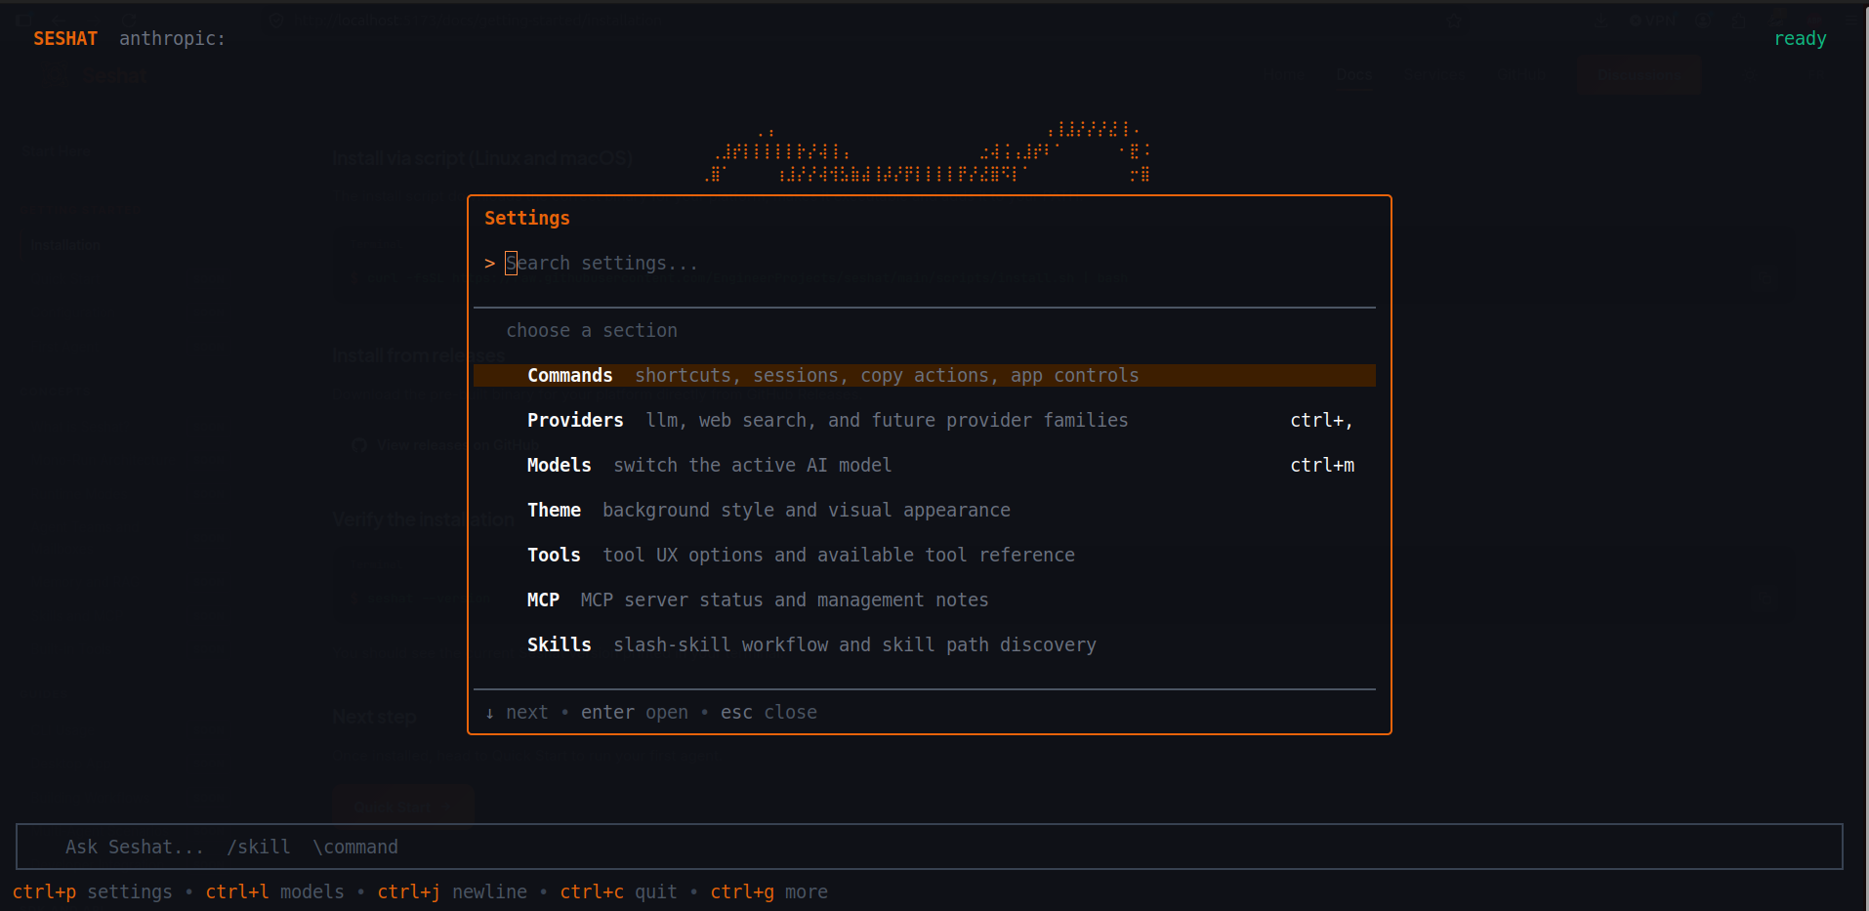This screenshot has height=911, width=1869.
Task: Click Quick Start button in background page
Action: (402, 807)
